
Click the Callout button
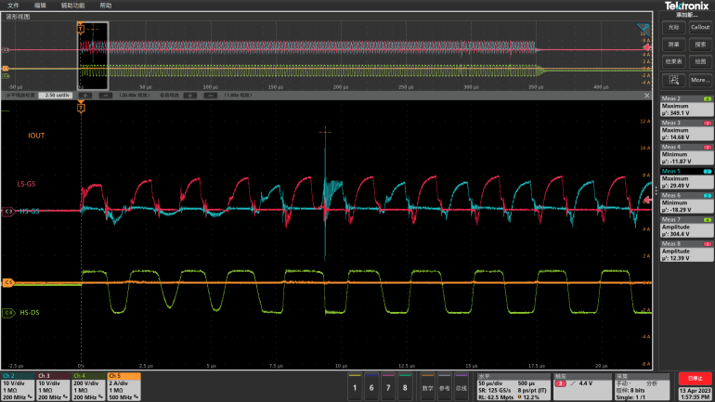tap(700, 27)
